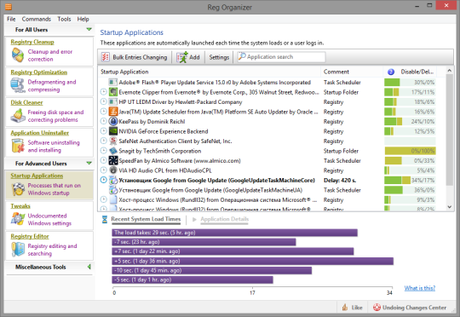460x317 pixels.
Task: Click the -10 sec. load time bar
Action: (x=211, y=270)
